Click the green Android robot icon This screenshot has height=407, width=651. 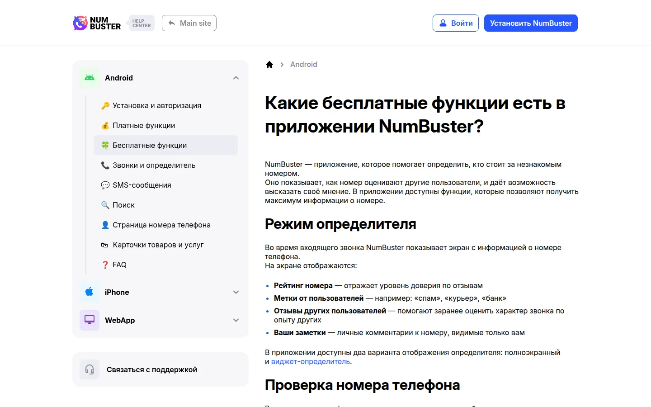pyautogui.click(x=90, y=78)
